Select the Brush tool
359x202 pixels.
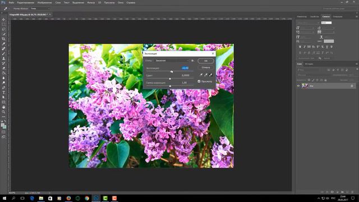(x=3, y=53)
